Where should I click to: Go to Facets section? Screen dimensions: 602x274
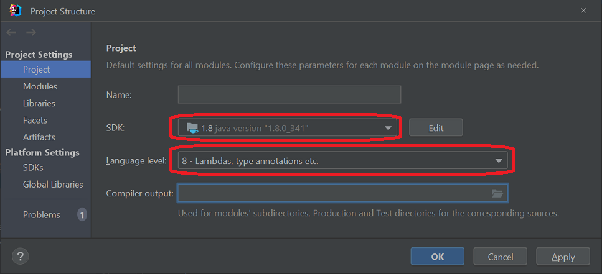(35, 120)
